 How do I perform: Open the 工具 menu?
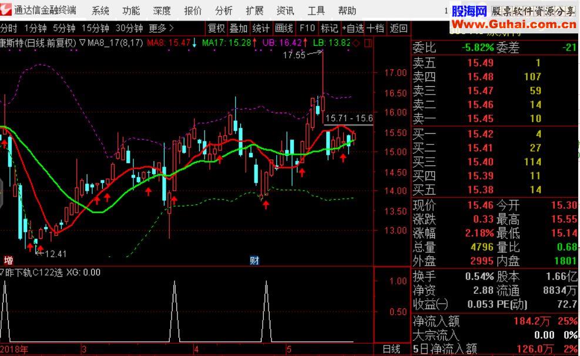coord(316,11)
